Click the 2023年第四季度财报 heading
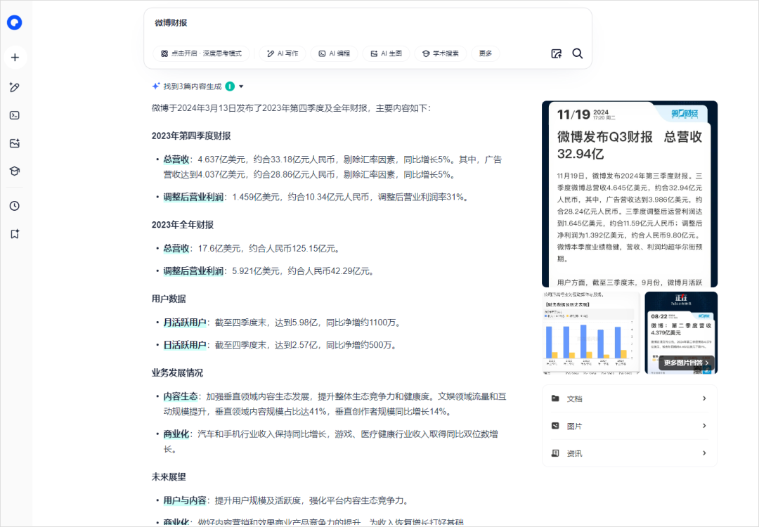The image size is (759, 527). (x=191, y=136)
